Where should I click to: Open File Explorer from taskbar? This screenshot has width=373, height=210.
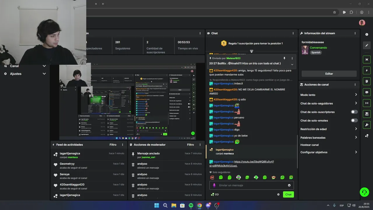(x=174, y=205)
